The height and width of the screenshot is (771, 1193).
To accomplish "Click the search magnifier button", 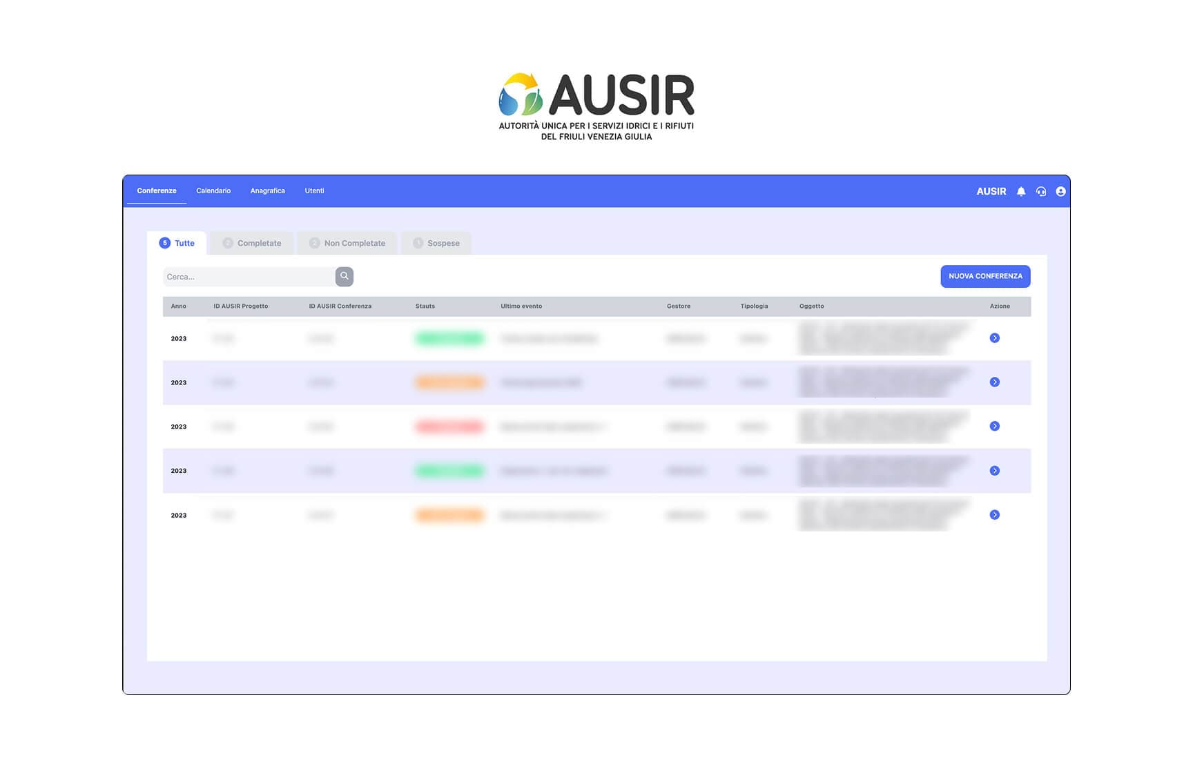I will pyautogui.click(x=345, y=276).
